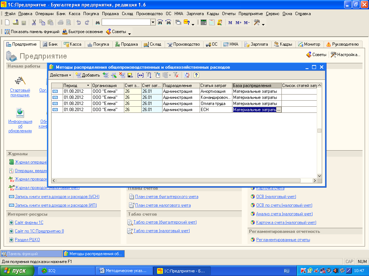Click the Cut scissors icon

click(x=34, y=23)
